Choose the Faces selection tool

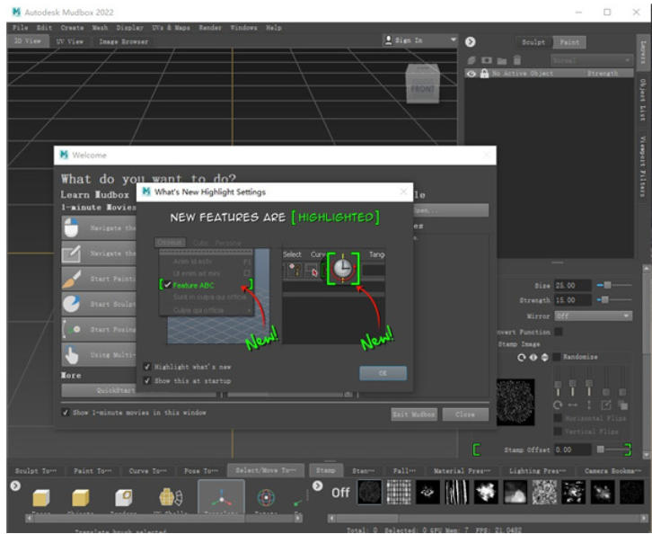click(x=40, y=499)
